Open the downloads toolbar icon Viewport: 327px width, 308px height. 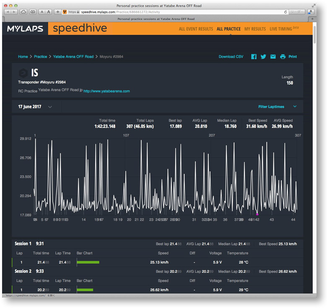coord(311,12)
